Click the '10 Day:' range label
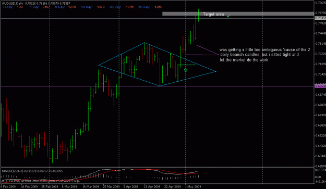The height and width of the screenshot is (189, 326). [87, 7]
